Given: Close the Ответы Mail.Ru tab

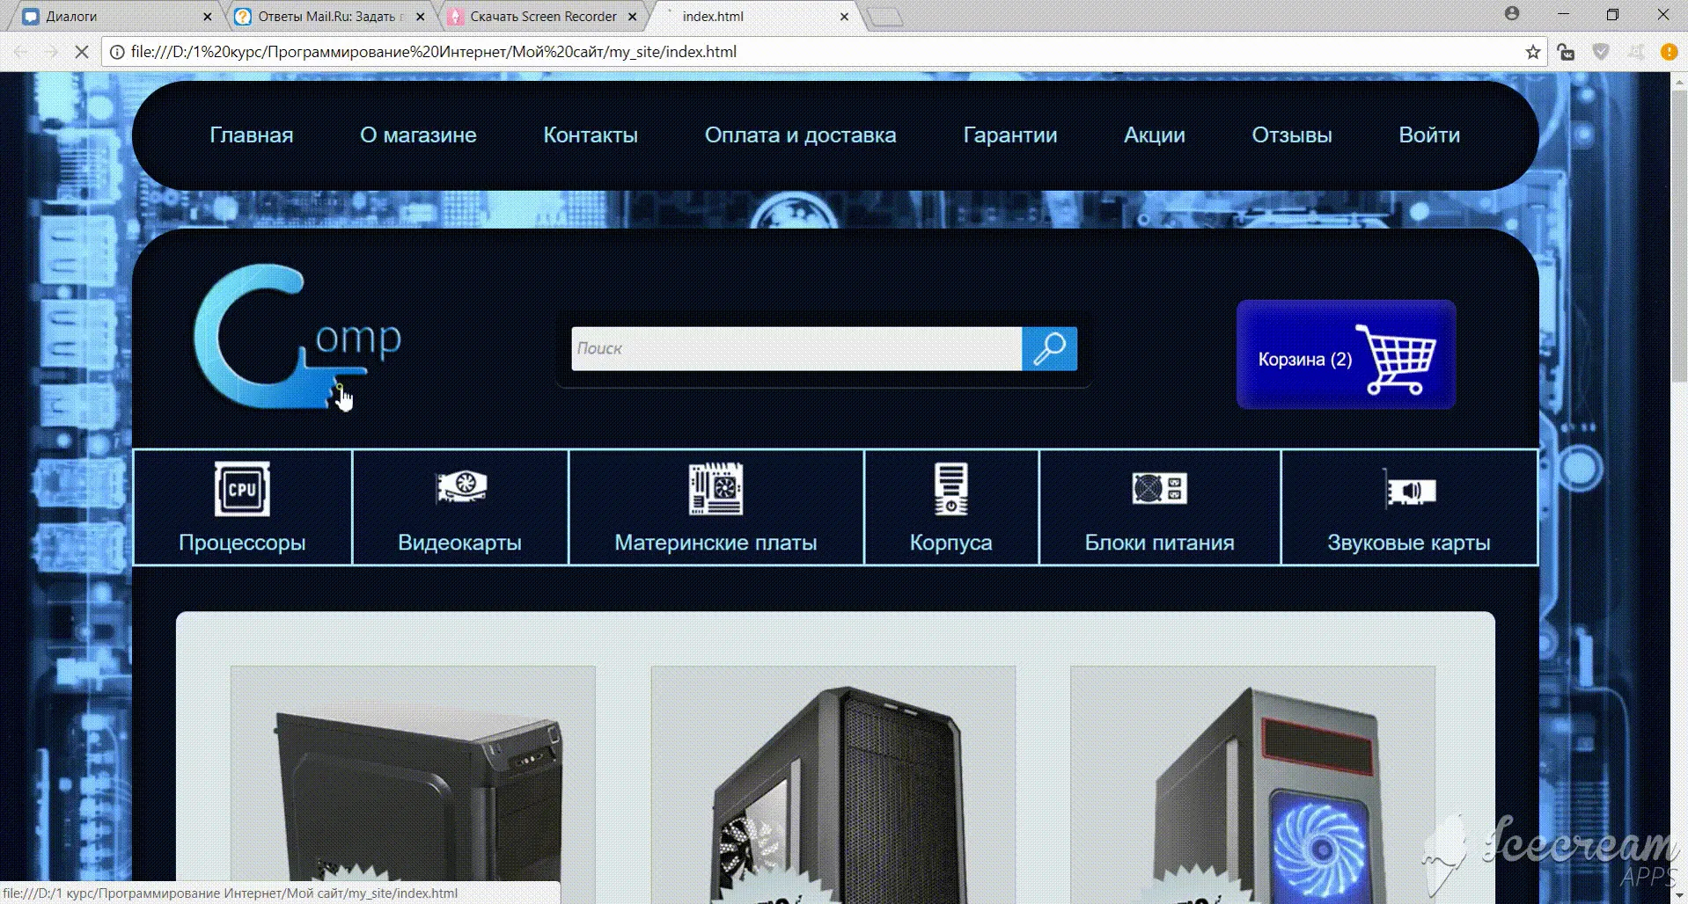Looking at the screenshot, I should coord(420,17).
